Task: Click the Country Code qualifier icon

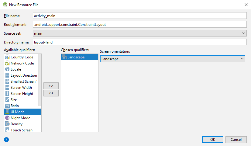Action: tap(7, 57)
